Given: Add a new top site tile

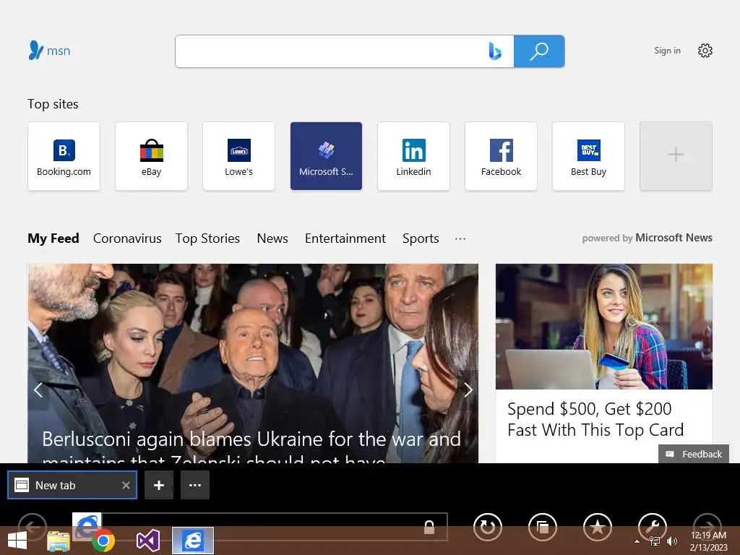Looking at the screenshot, I should pos(676,156).
